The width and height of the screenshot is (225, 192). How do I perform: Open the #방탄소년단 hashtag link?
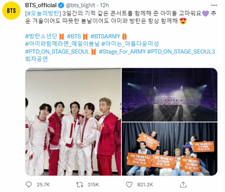click(41, 36)
